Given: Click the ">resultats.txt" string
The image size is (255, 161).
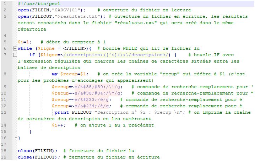Looking at the screenshot, I should tap(77, 16).
